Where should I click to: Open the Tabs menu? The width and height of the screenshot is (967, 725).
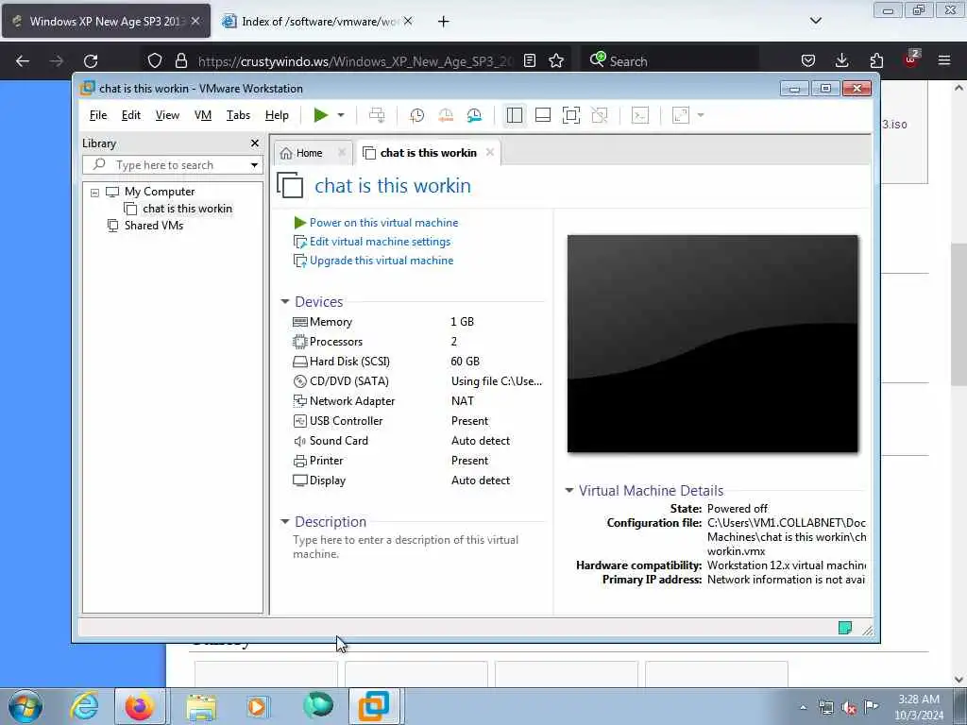coord(238,115)
